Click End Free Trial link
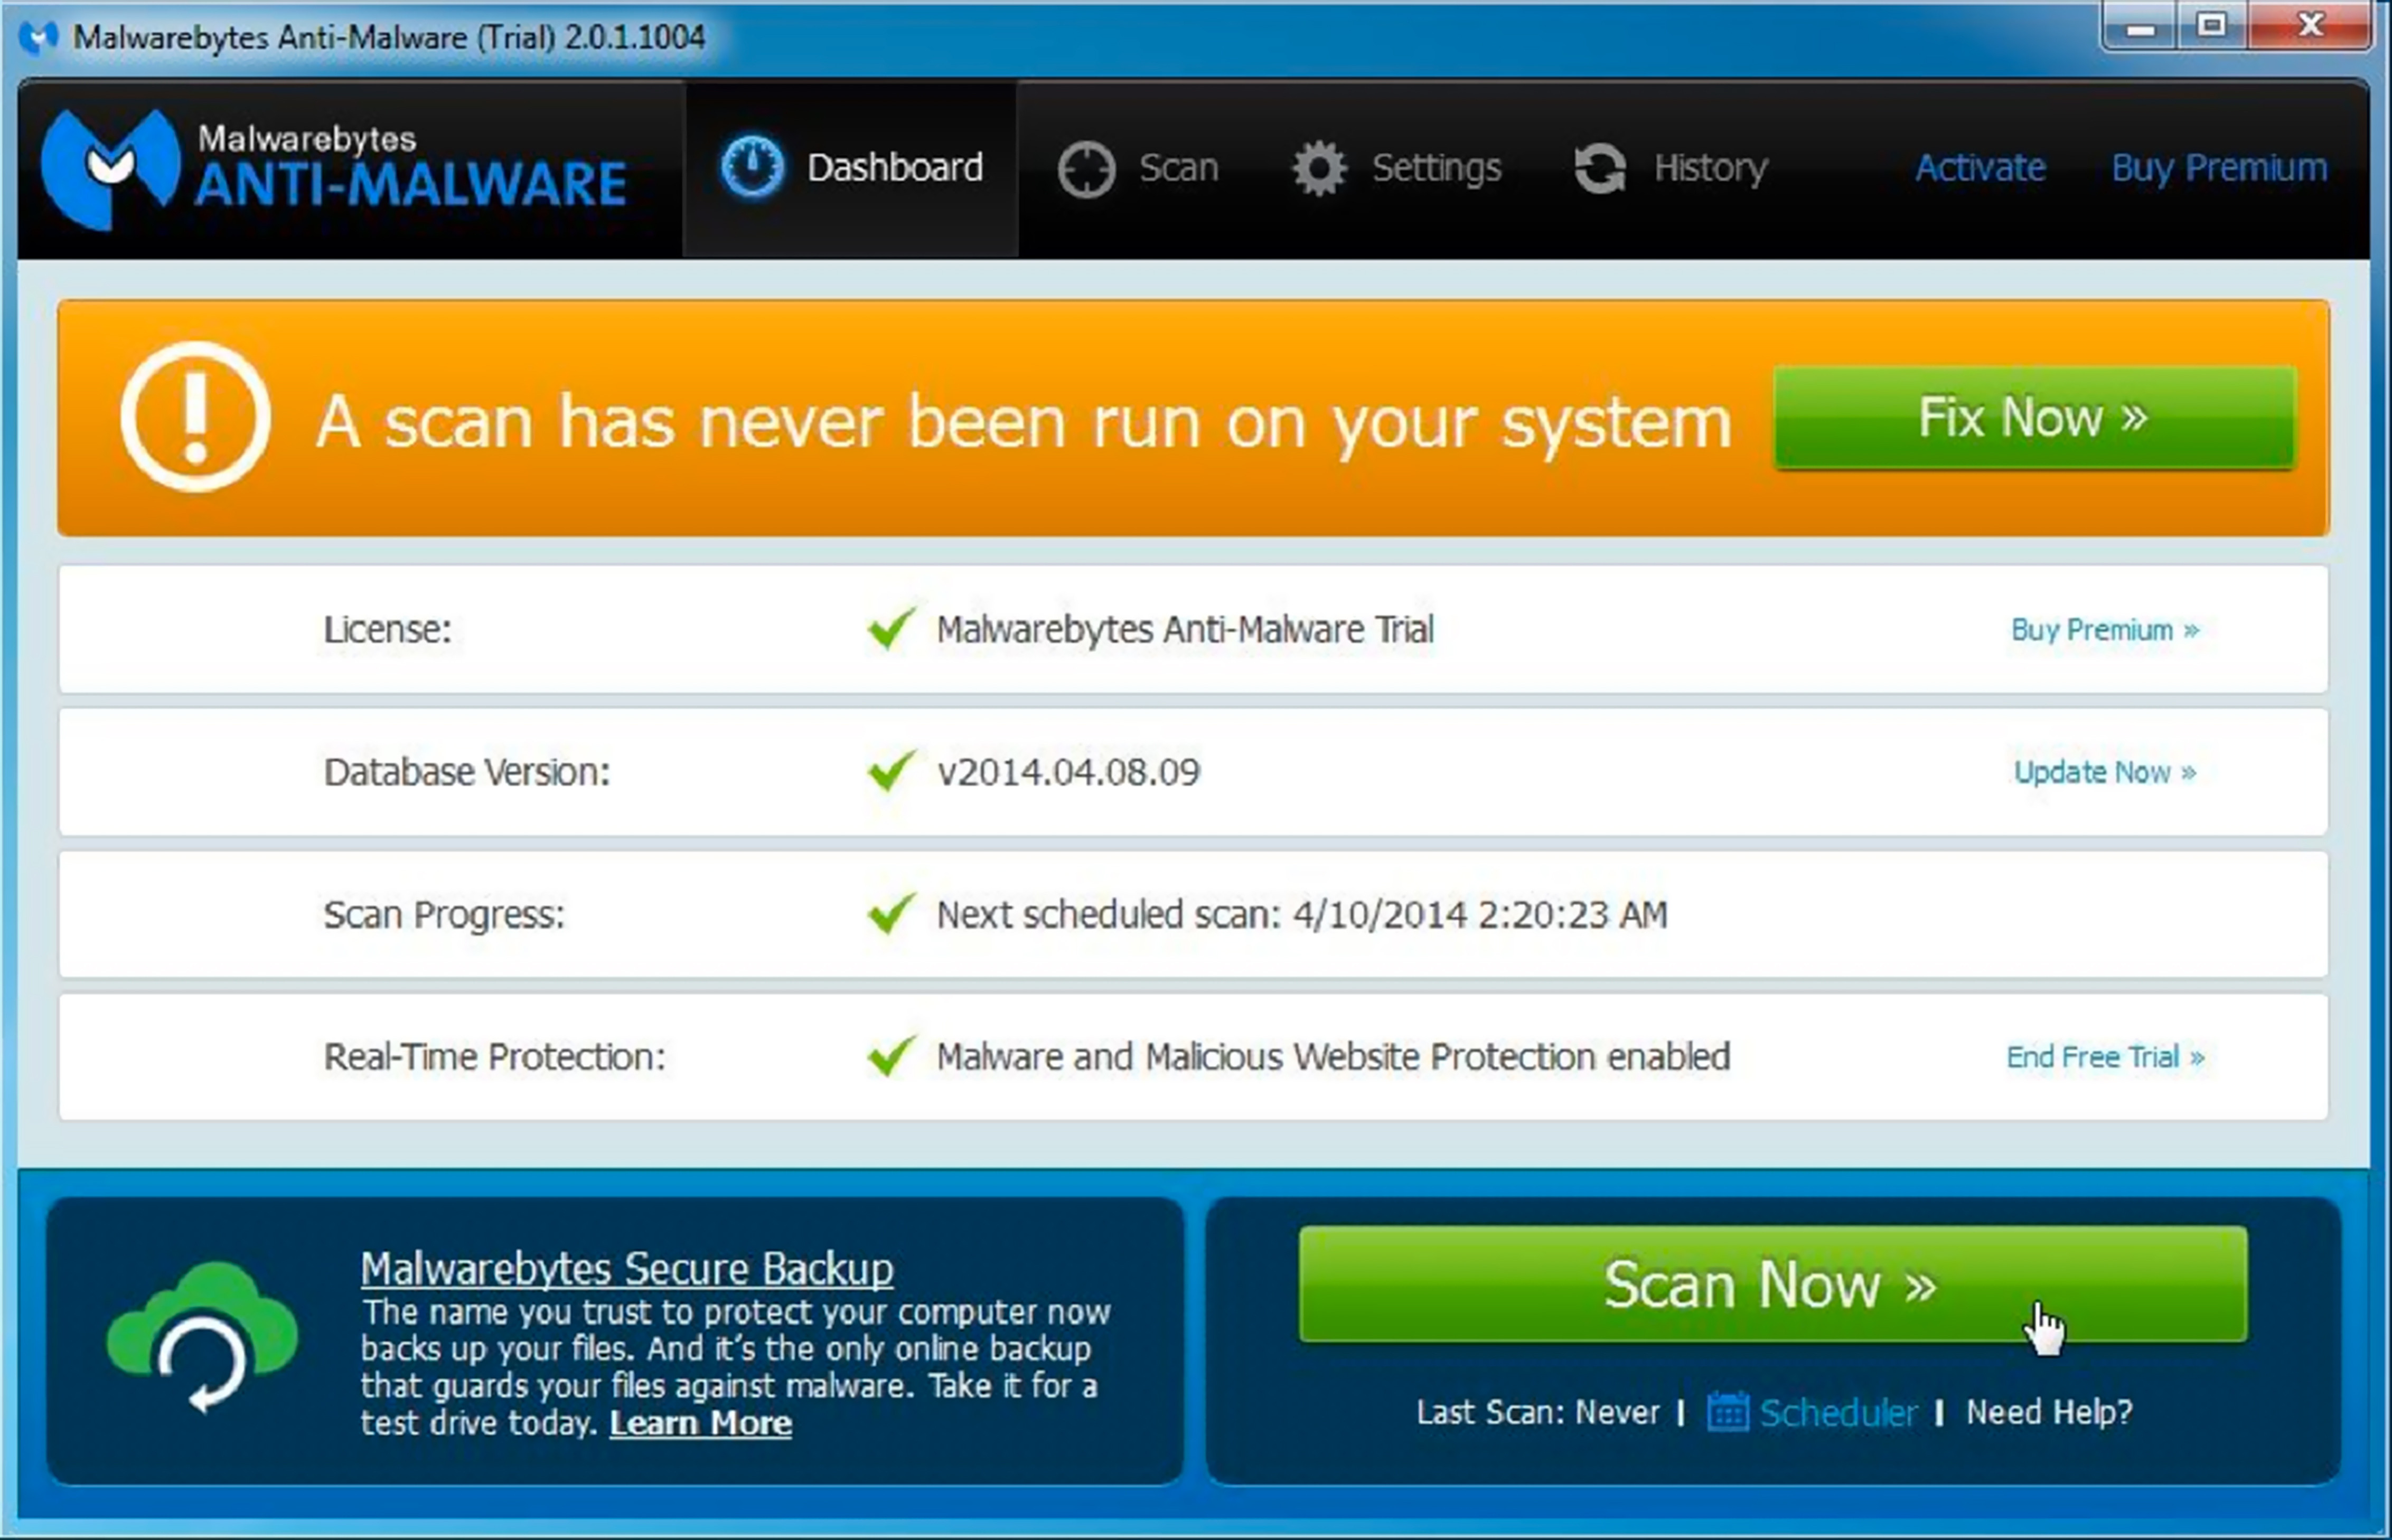The height and width of the screenshot is (1540, 2392). point(2104,1057)
